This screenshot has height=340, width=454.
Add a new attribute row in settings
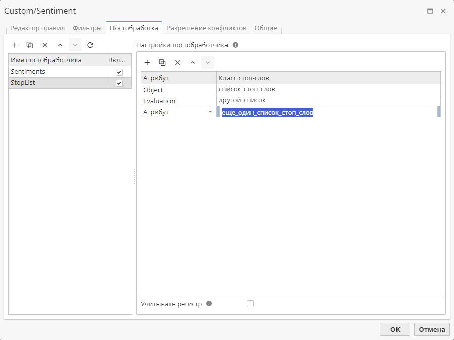147,63
